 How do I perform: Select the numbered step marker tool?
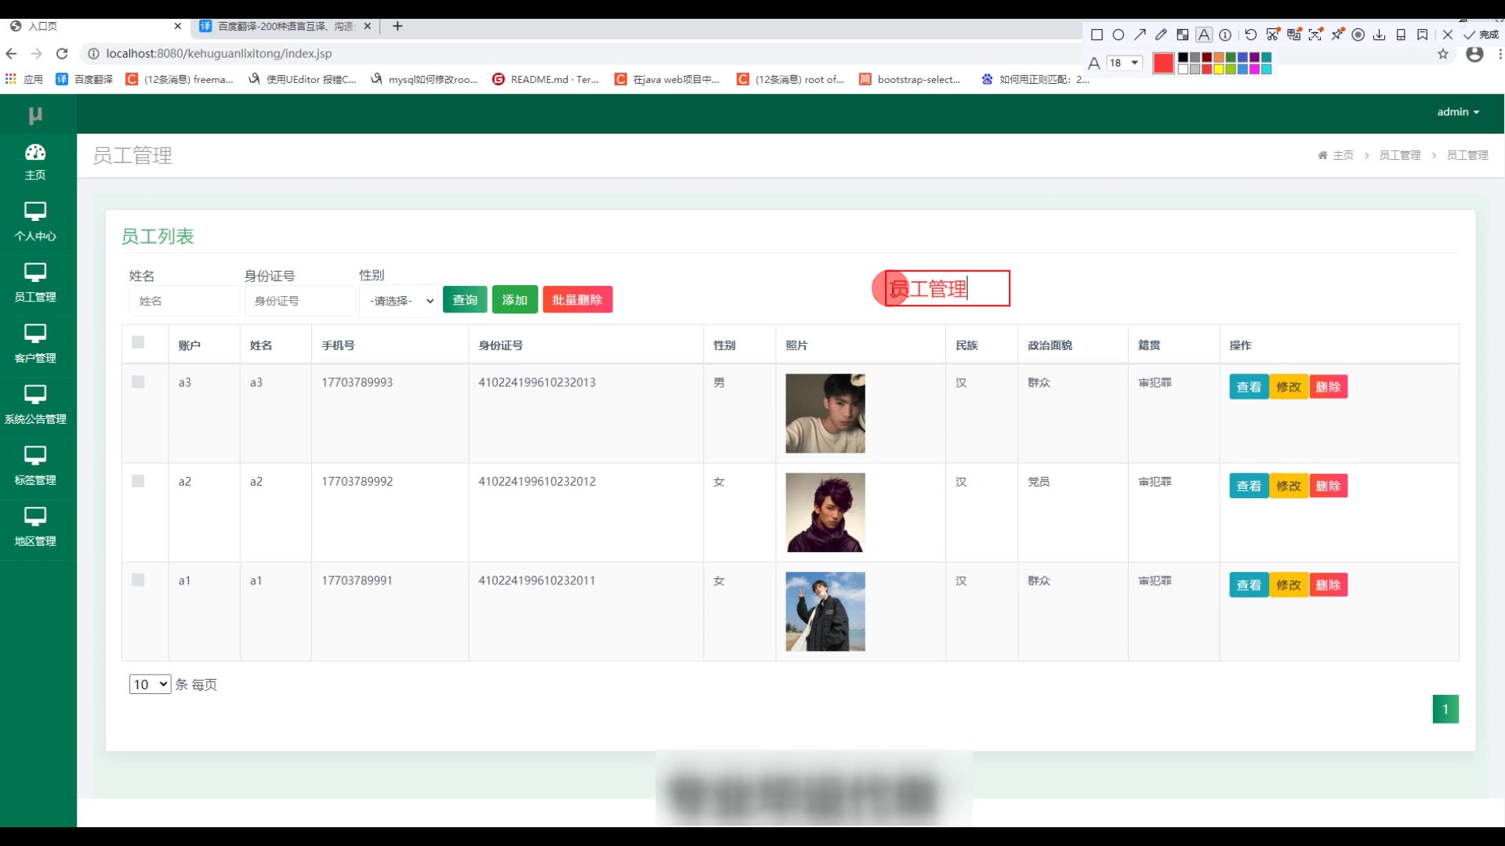1225,34
